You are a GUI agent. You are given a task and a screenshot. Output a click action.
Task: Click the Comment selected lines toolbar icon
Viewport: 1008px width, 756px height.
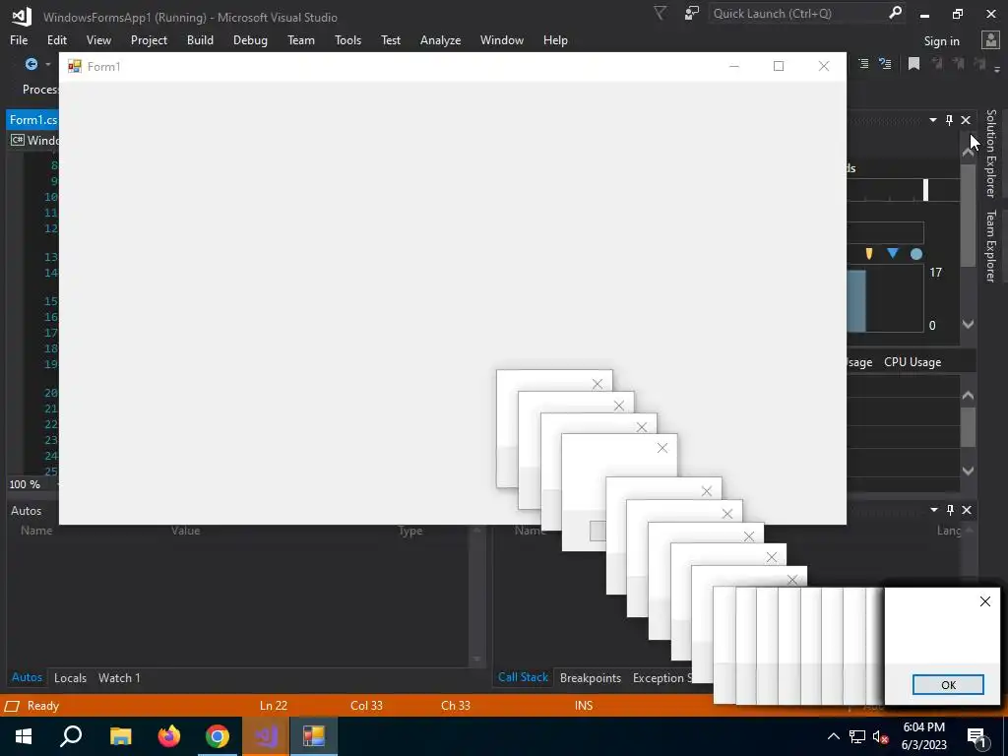[863, 64]
